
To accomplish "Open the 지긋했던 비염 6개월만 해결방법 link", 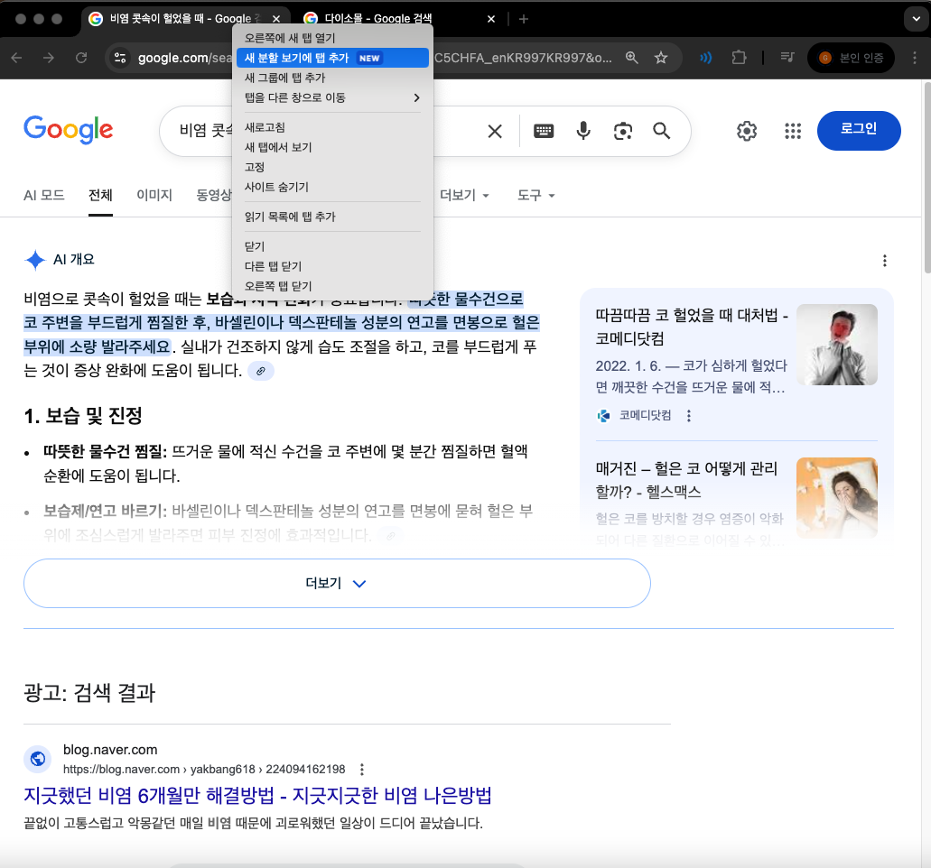I will [257, 796].
